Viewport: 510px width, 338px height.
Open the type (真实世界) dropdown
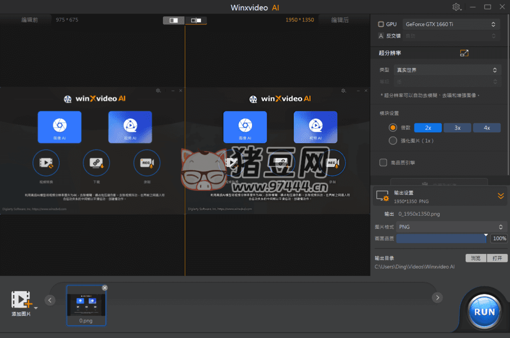(x=446, y=70)
